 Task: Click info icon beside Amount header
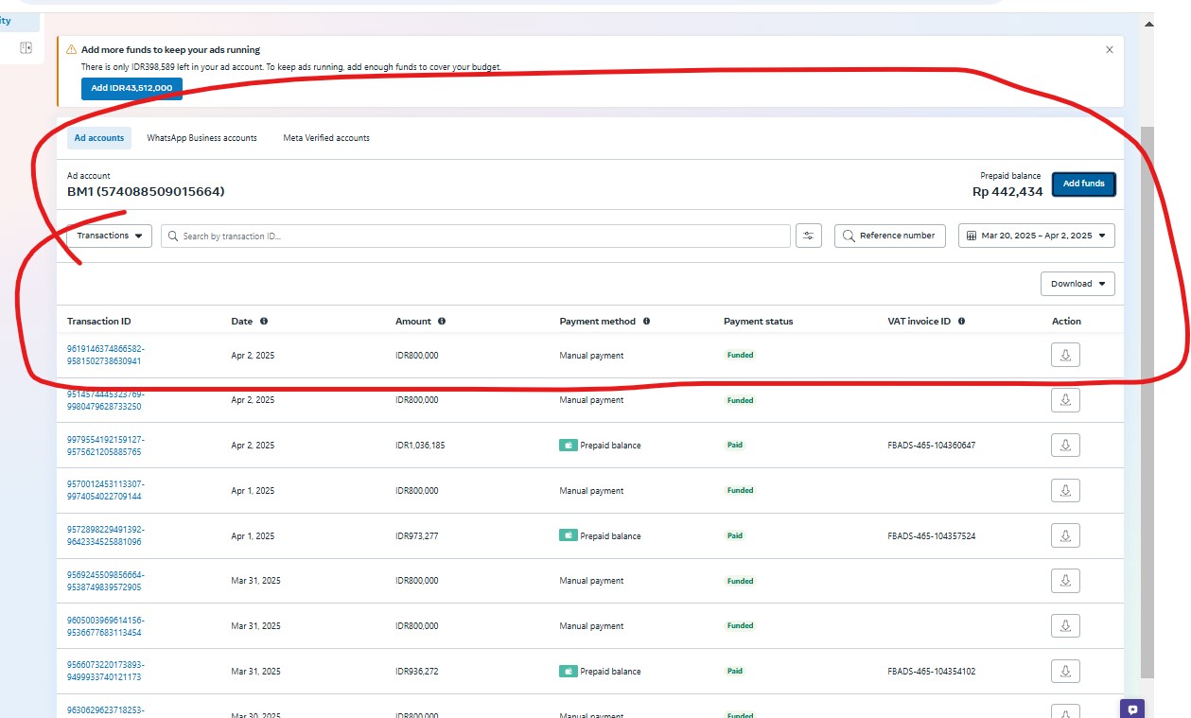[442, 322]
